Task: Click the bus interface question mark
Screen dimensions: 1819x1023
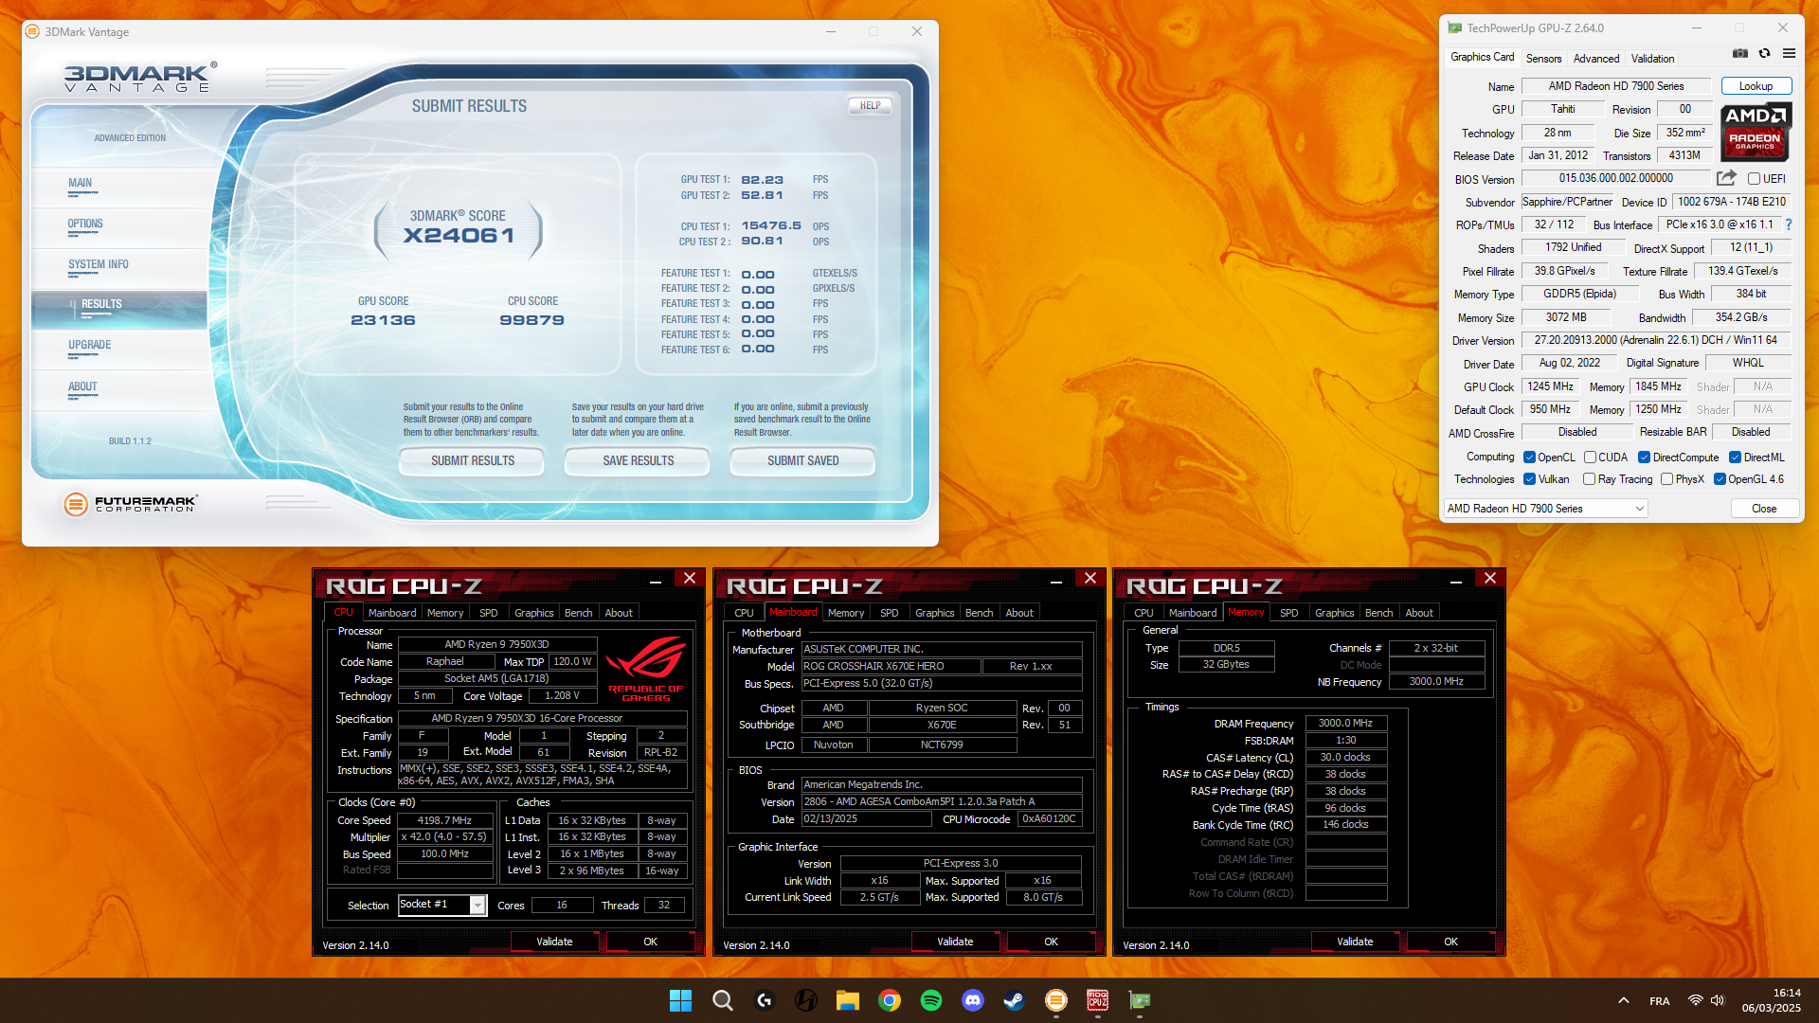Action: [x=1789, y=224]
